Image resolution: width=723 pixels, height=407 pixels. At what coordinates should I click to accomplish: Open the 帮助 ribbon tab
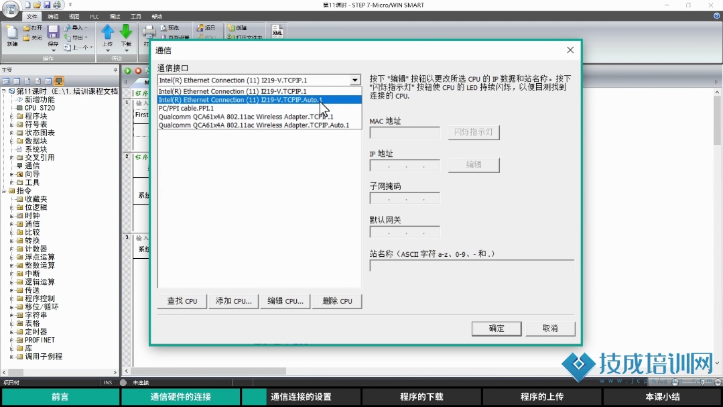(x=157, y=17)
